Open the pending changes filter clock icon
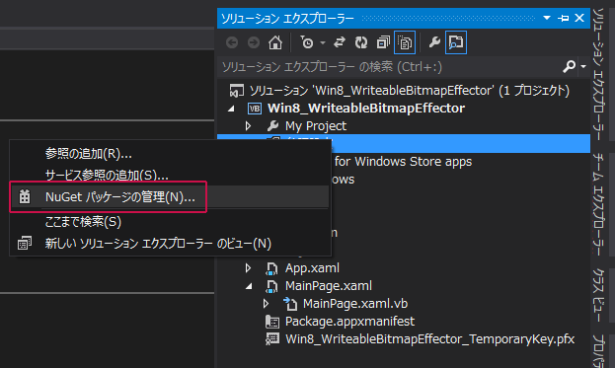This screenshot has height=368, width=615. (307, 42)
